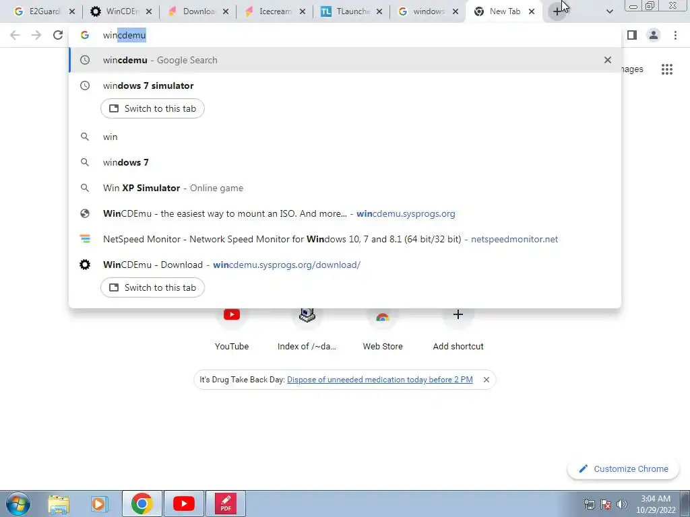The width and height of the screenshot is (690, 517).
Task: Click Customize Chrome button
Action: coord(623,469)
